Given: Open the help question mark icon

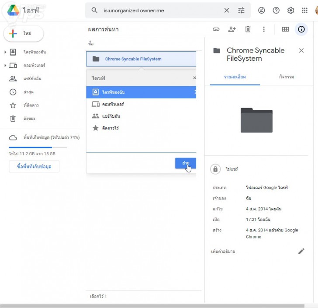Looking at the screenshot, I should 276,10.
